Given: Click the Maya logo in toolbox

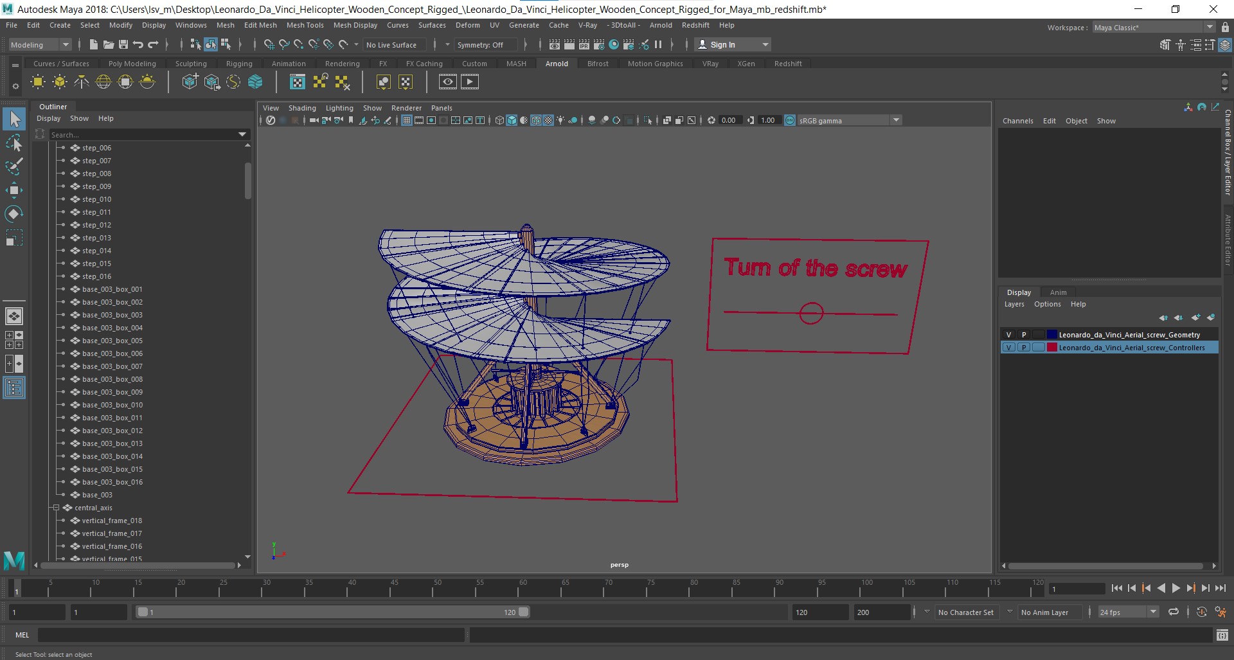Looking at the screenshot, I should point(14,560).
